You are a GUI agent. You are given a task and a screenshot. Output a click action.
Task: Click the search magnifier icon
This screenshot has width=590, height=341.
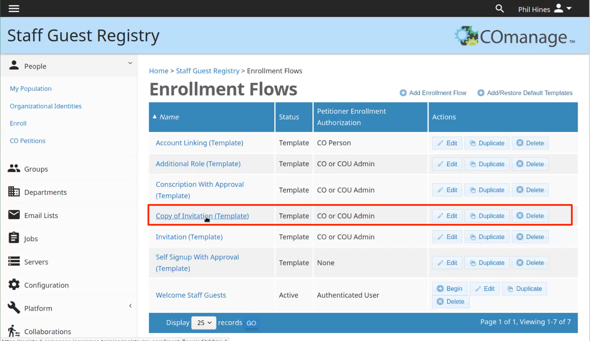coord(499,9)
